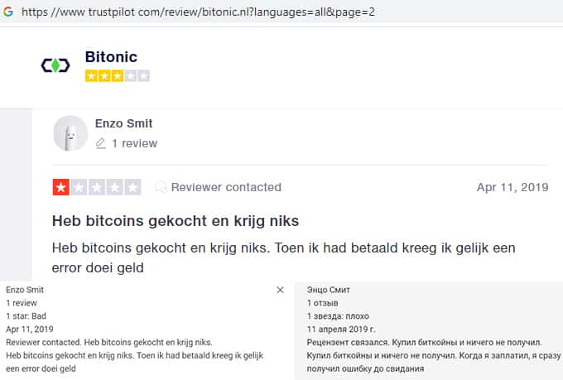Click the pencil icon beside 1 review
Screen dimensions: 563x380
point(101,143)
